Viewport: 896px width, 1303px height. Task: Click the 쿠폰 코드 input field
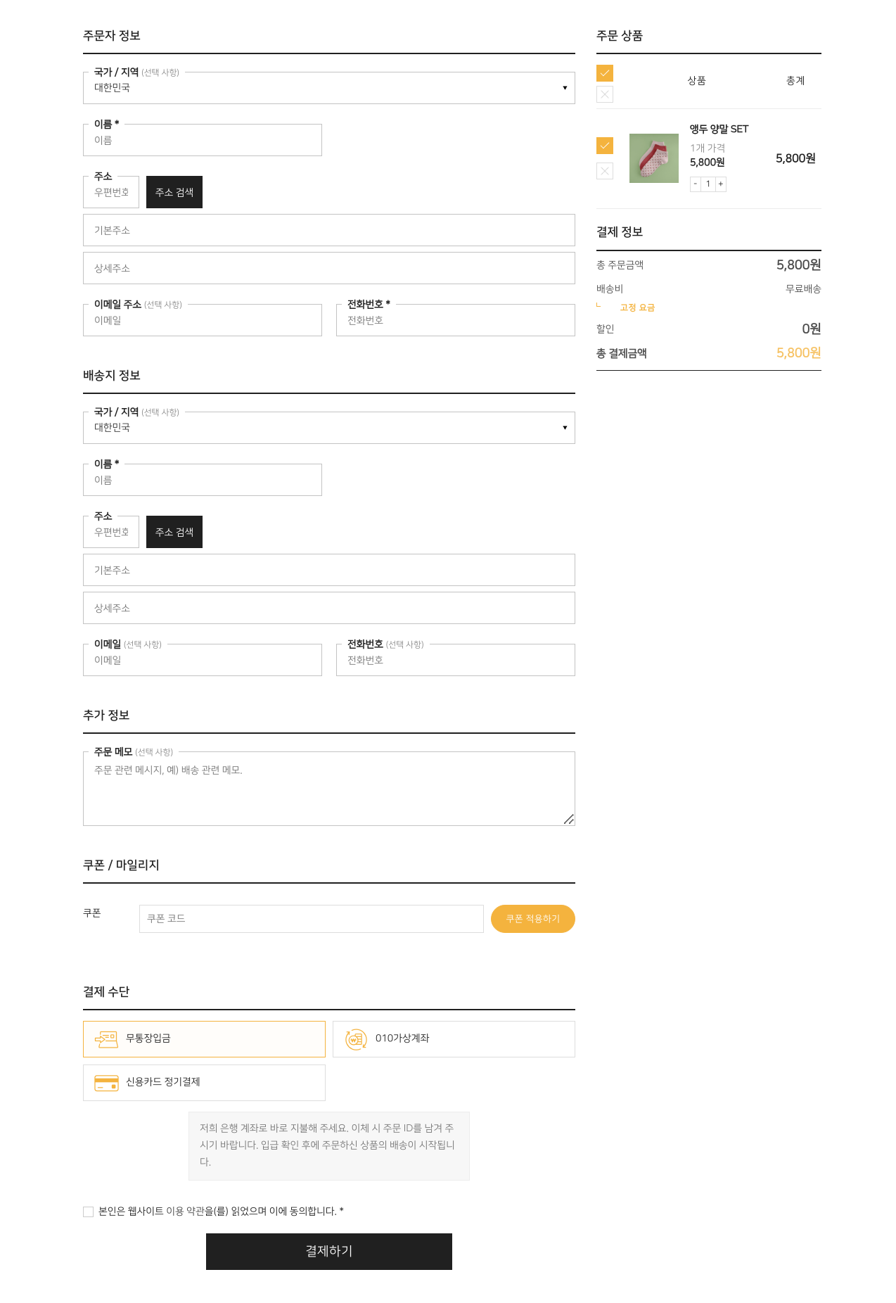311,919
